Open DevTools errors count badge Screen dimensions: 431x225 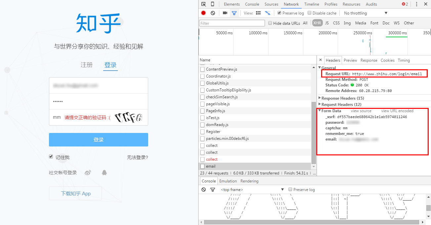405,4
